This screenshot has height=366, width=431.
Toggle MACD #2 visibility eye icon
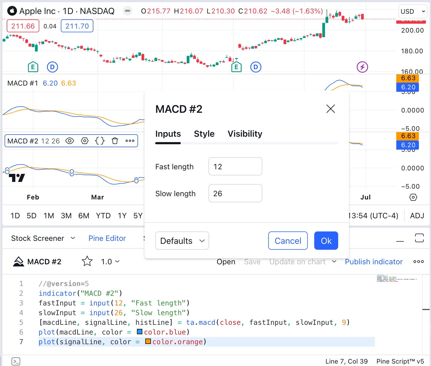coord(70,141)
